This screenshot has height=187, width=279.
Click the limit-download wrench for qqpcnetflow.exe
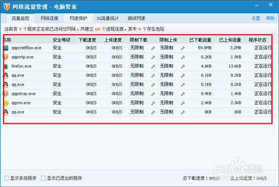[153, 48]
